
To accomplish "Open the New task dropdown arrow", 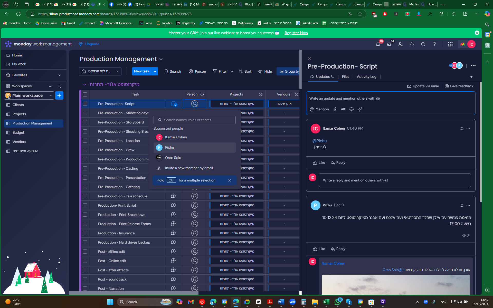I will [155, 71].
